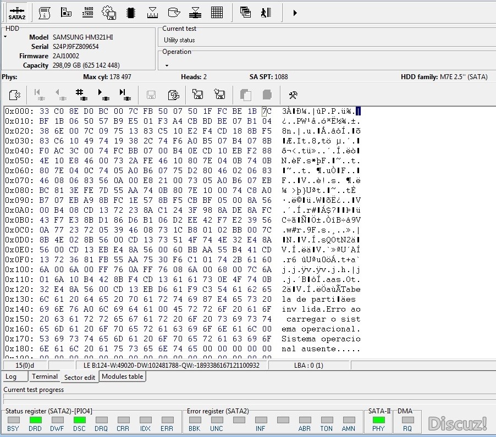This screenshot has height=437, width=496.
Task: Click the ERR status indicator
Action: 167,420
